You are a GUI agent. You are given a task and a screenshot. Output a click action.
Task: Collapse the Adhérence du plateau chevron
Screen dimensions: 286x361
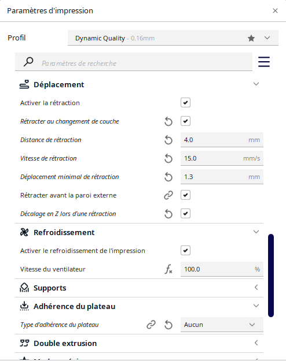point(256,306)
